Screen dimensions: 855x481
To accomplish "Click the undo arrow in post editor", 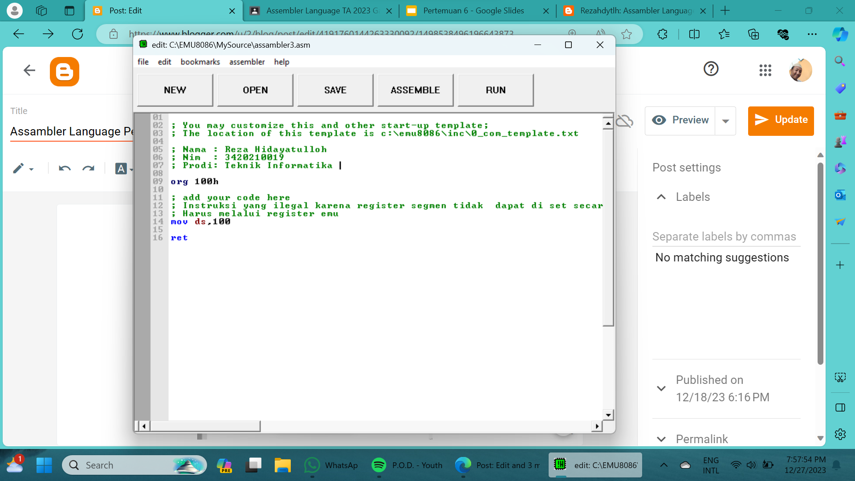I will (65, 168).
